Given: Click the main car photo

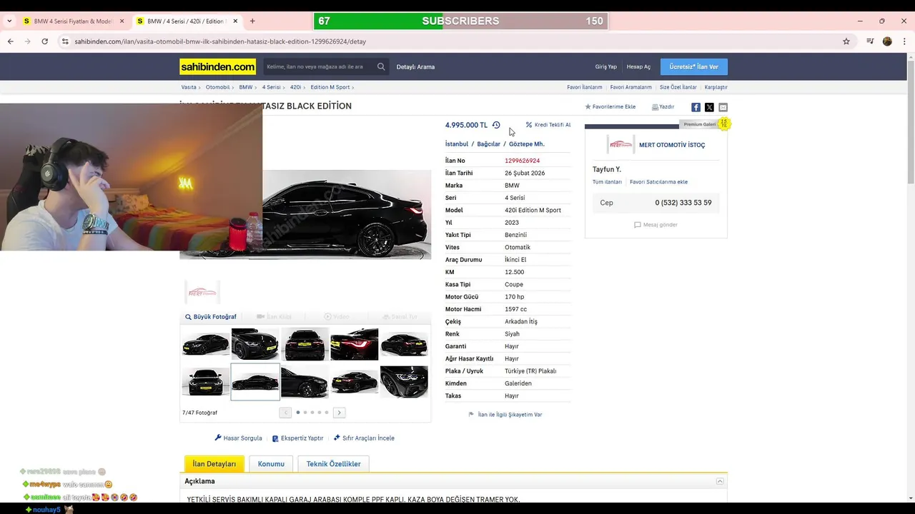Looking at the screenshot, I should 347,214.
